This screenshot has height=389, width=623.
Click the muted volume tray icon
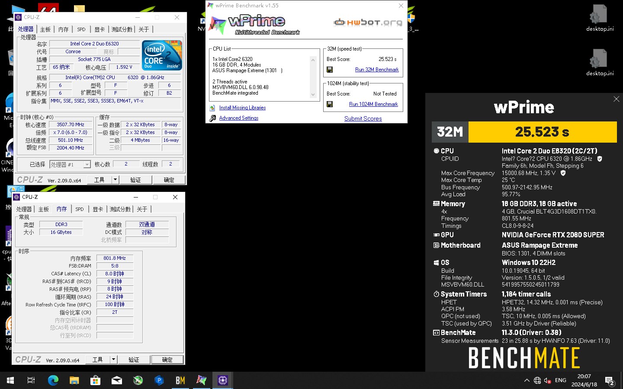click(548, 380)
